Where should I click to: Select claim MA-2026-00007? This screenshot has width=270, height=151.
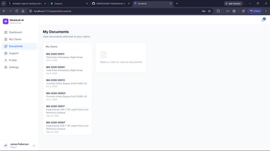(68, 127)
